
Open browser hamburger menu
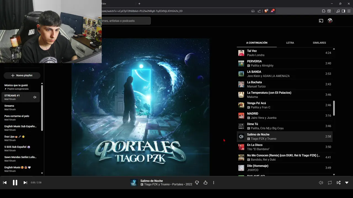[349, 11]
